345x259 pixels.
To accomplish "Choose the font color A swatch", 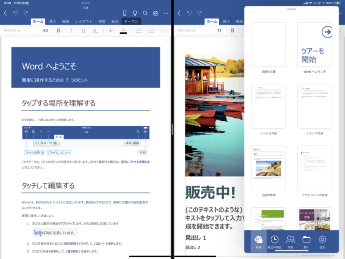I will tap(123, 31).
